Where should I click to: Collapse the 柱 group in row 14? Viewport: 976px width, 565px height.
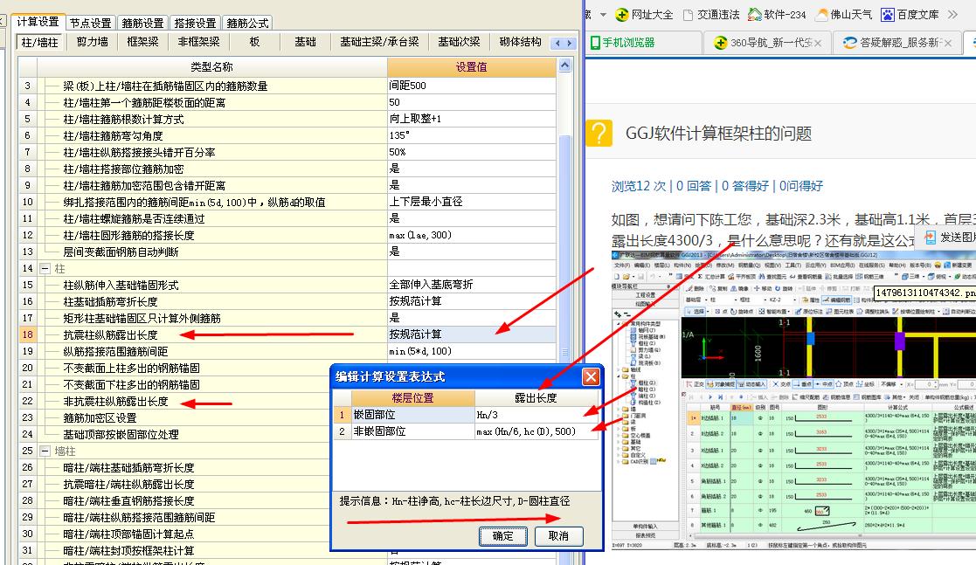click(x=45, y=269)
